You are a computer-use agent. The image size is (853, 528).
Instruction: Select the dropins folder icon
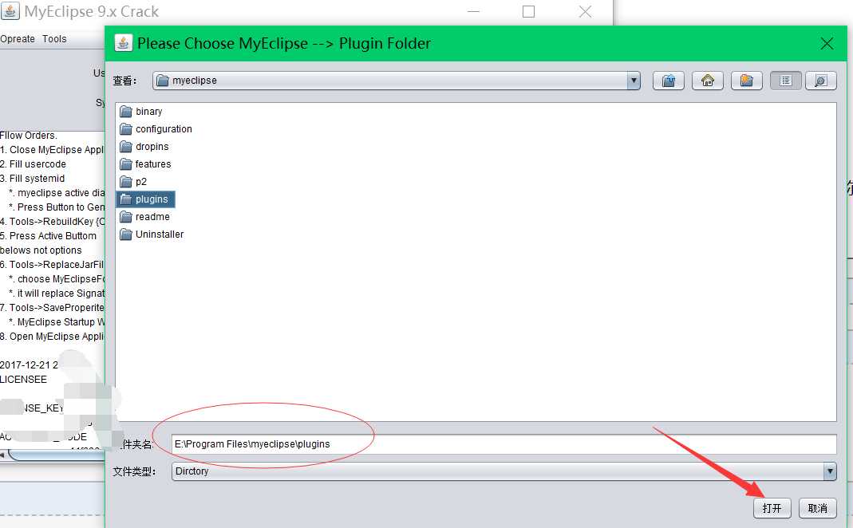(126, 146)
